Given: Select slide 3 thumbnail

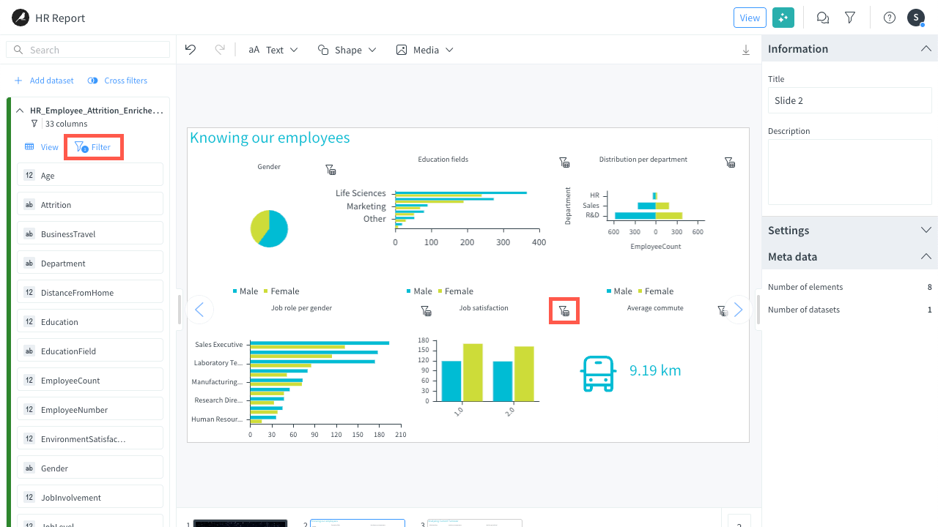Looking at the screenshot, I should [475, 523].
